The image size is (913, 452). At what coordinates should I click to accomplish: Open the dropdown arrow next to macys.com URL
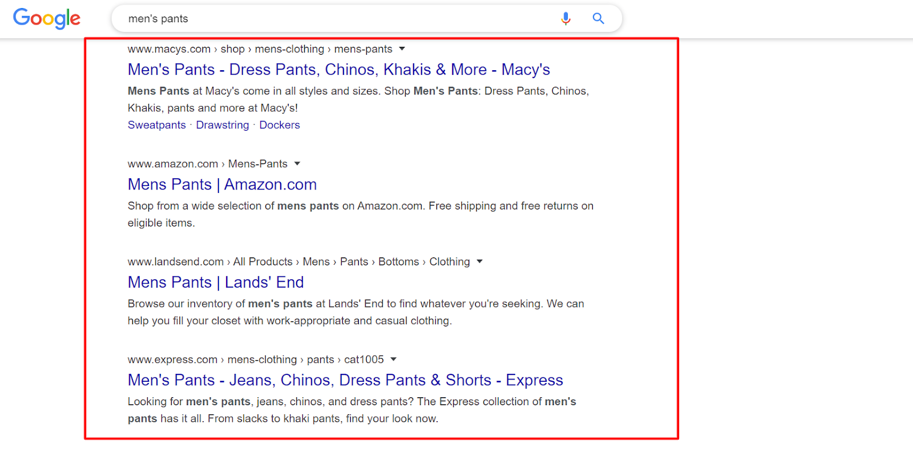click(x=402, y=49)
